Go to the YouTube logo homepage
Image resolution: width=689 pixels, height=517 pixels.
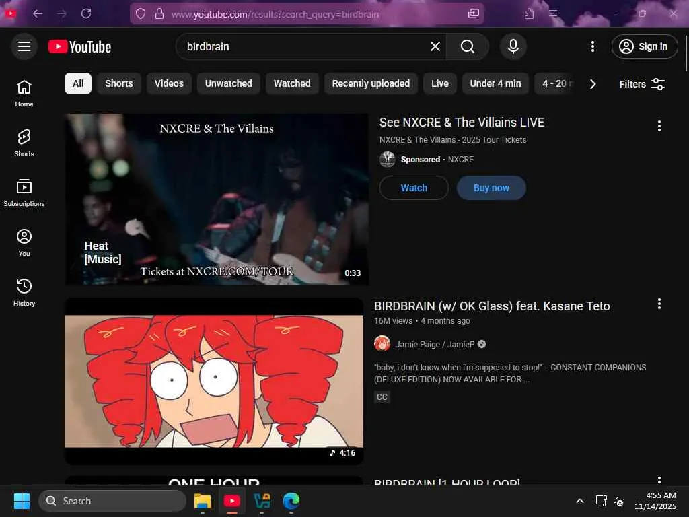[x=80, y=46]
